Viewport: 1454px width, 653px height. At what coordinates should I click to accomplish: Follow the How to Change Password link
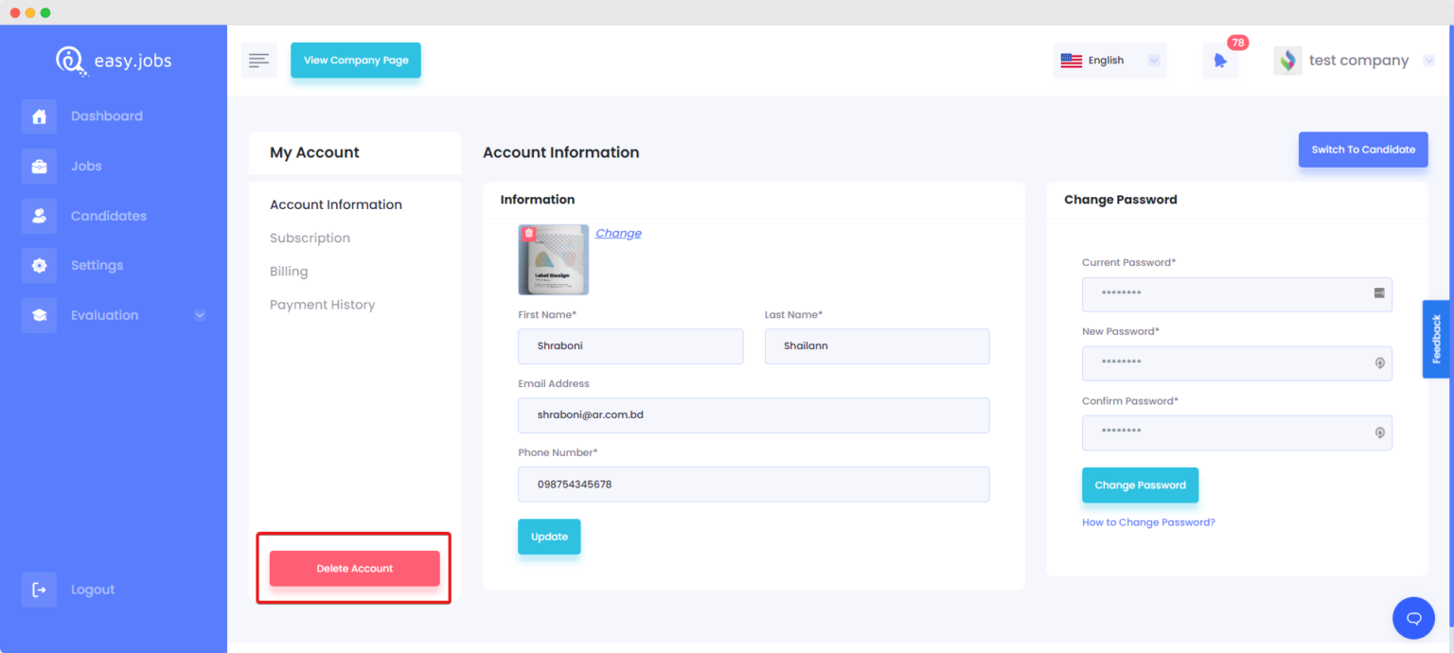click(1148, 522)
